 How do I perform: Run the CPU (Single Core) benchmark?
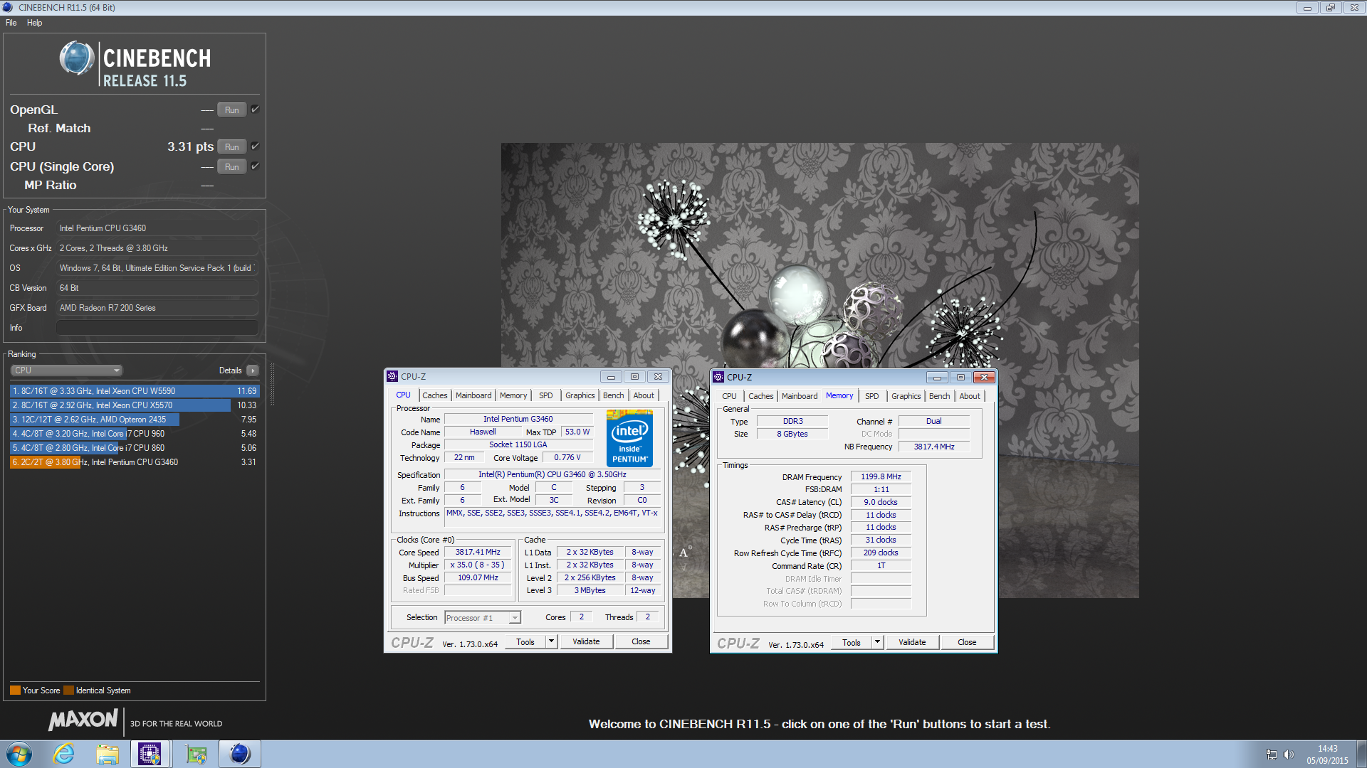coord(232,166)
